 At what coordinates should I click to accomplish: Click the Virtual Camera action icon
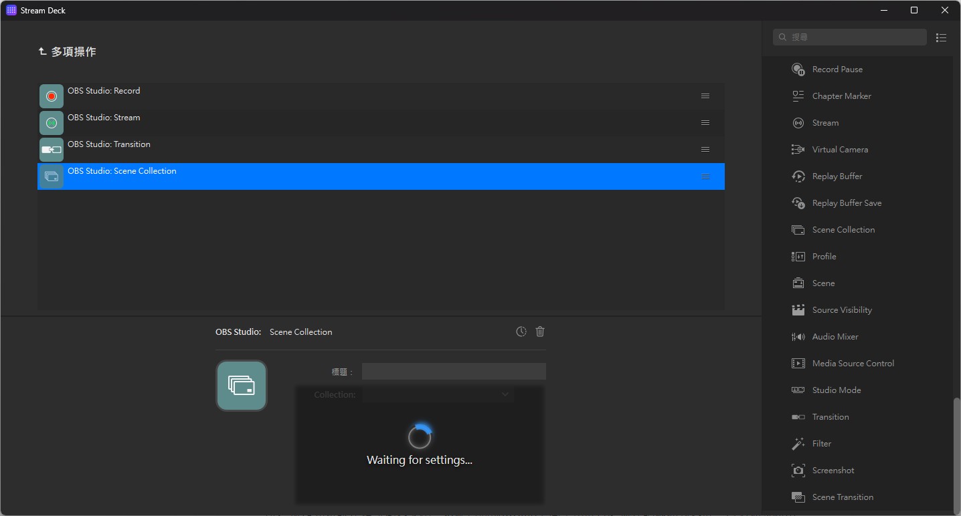[798, 150]
